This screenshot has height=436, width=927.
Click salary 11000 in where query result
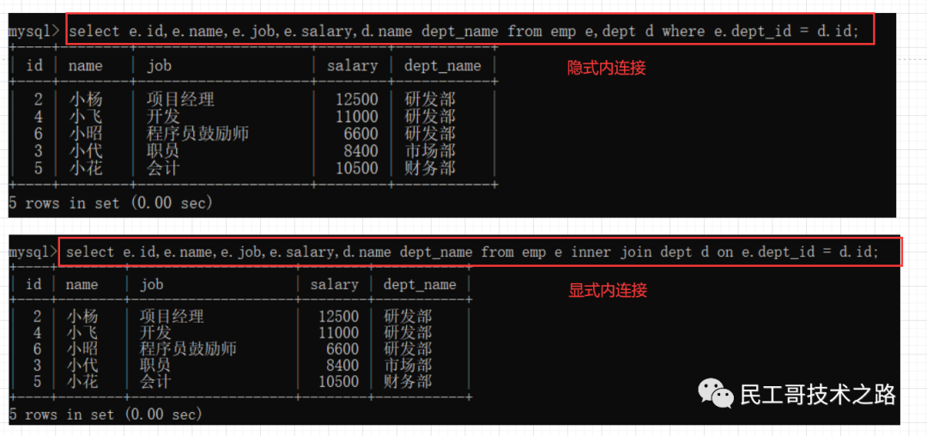(356, 116)
